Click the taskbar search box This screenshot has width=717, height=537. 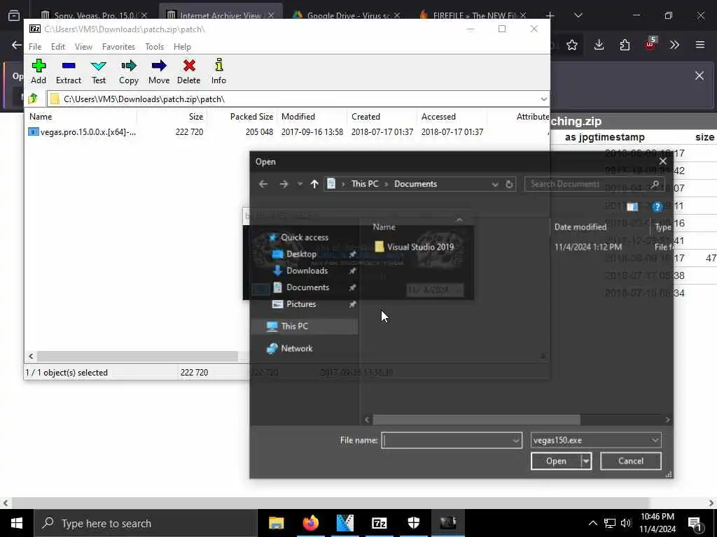tap(146, 523)
